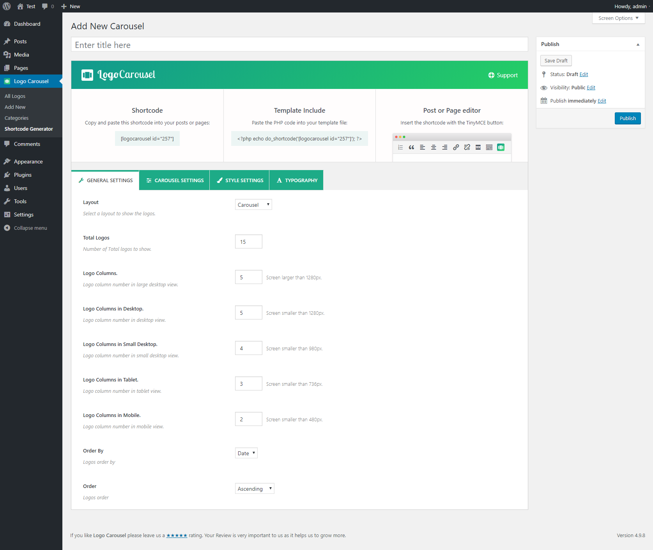Image resolution: width=653 pixels, height=550 pixels.
Task: Collapse the Publish panel
Action: 638,44
